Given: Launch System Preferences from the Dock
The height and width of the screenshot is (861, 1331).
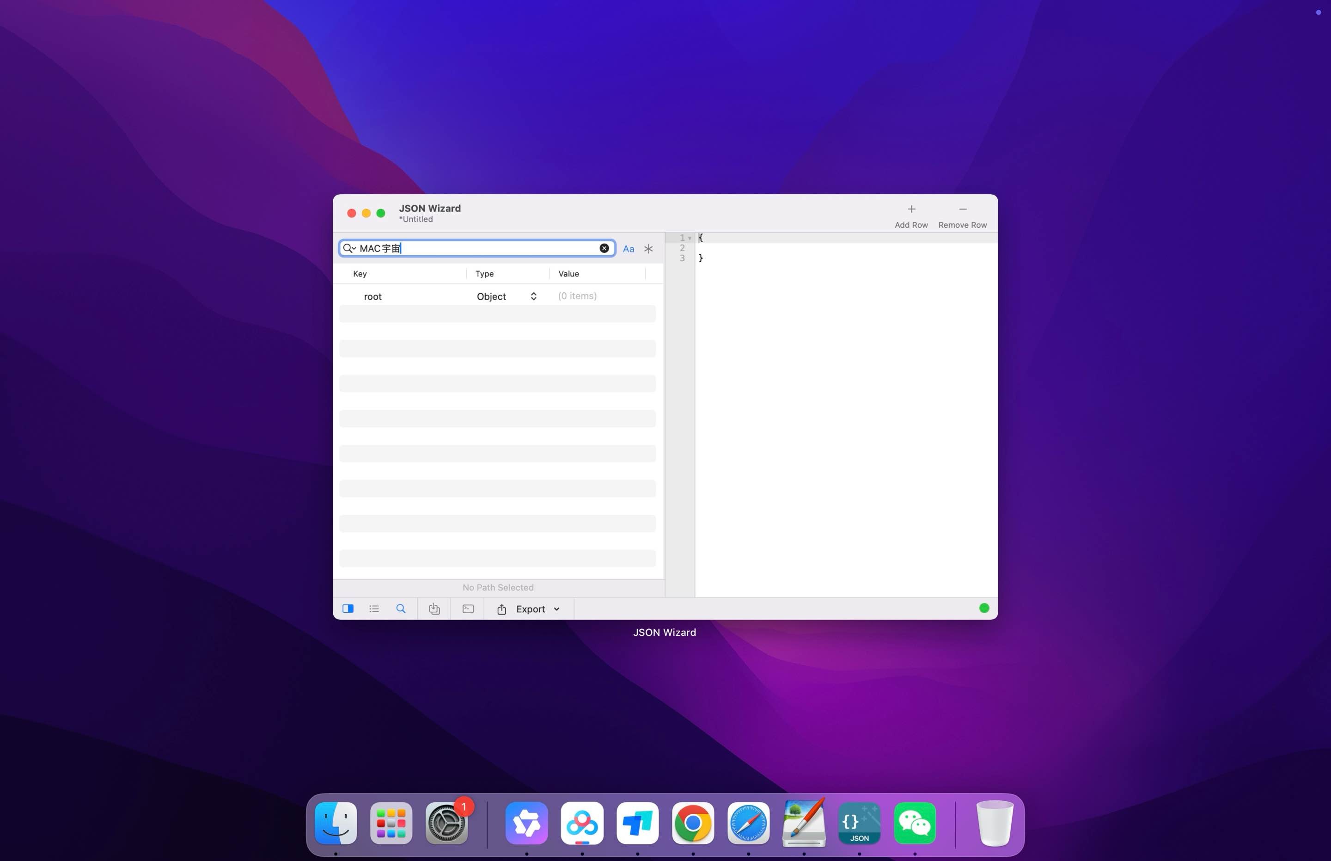Looking at the screenshot, I should click(x=446, y=823).
